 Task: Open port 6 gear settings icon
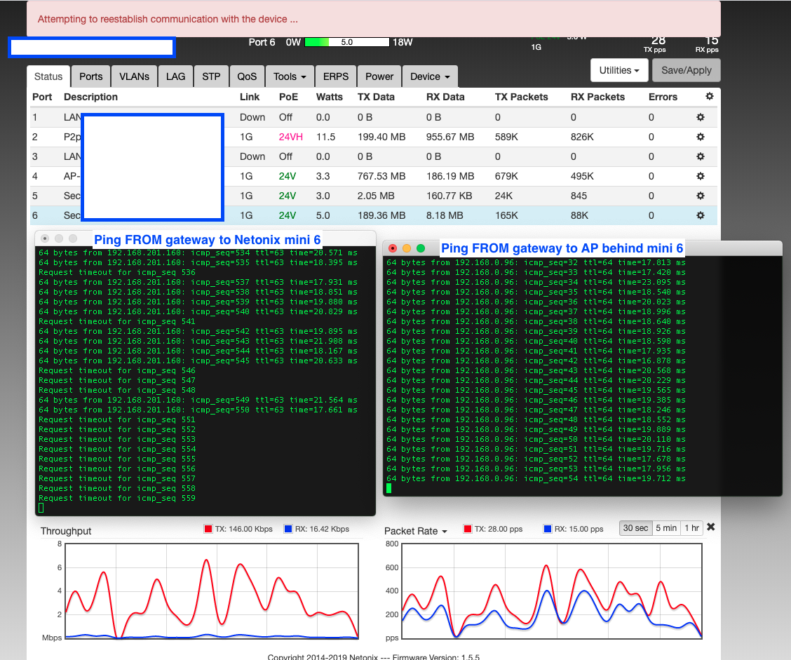(x=700, y=215)
